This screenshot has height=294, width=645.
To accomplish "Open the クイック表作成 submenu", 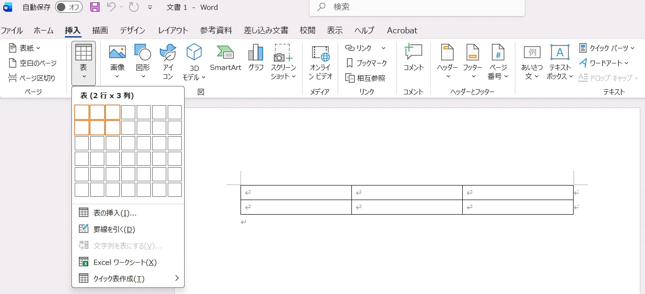I will [128, 279].
